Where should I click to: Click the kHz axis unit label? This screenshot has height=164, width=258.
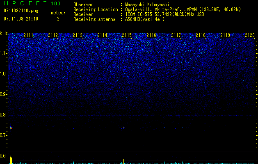coord(4,33)
